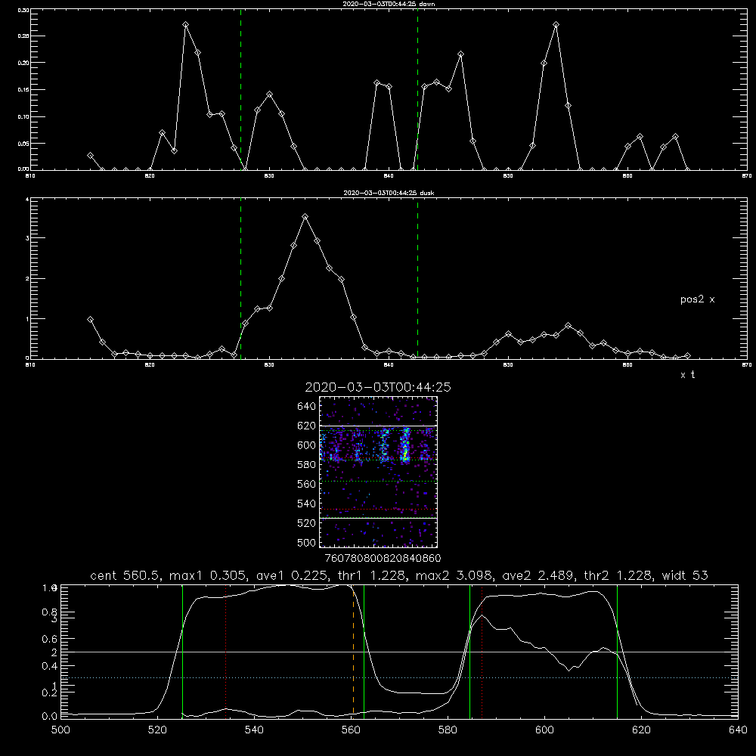756x756 pixels.
Task: Click the green vertical line near 563 in bottom plot
Action: tap(364, 651)
